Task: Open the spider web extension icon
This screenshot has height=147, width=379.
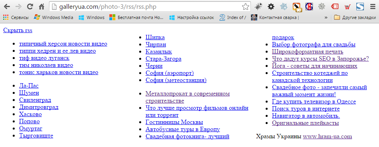Action: pyautogui.click(x=284, y=7)
